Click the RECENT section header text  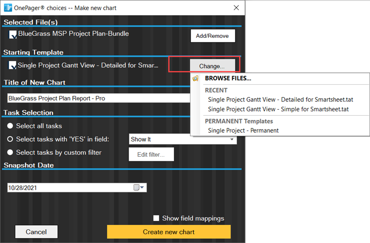[216, 90]
